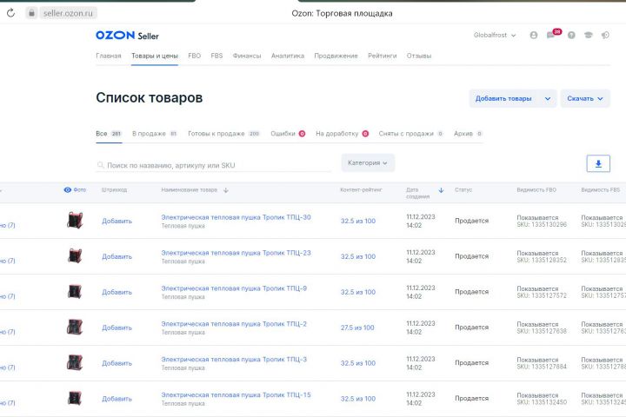Click the search magnifier icon
The height and width of the screenshot is (417, 626).
click(101, 165)
